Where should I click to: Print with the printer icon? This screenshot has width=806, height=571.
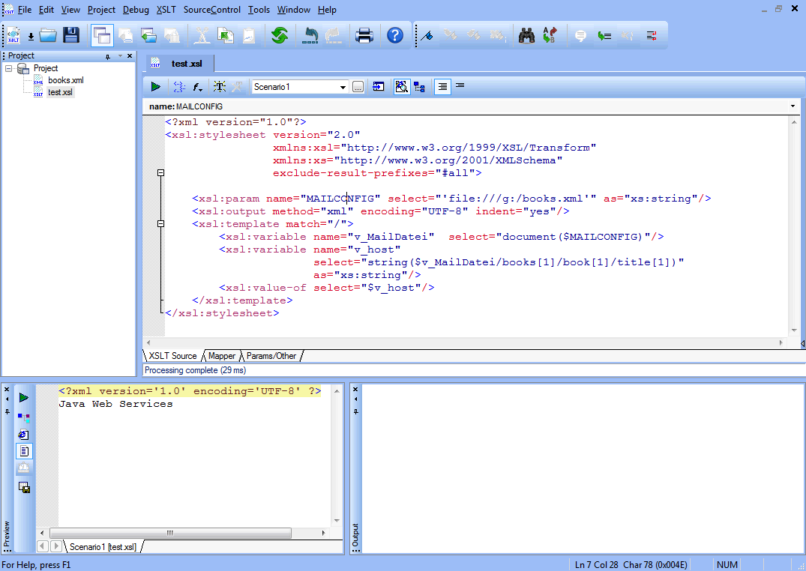click(x=364, y=35)
